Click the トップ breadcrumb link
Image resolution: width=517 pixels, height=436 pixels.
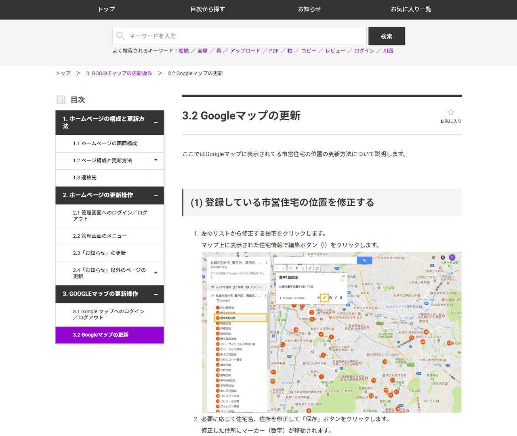[x=63, y=73]
